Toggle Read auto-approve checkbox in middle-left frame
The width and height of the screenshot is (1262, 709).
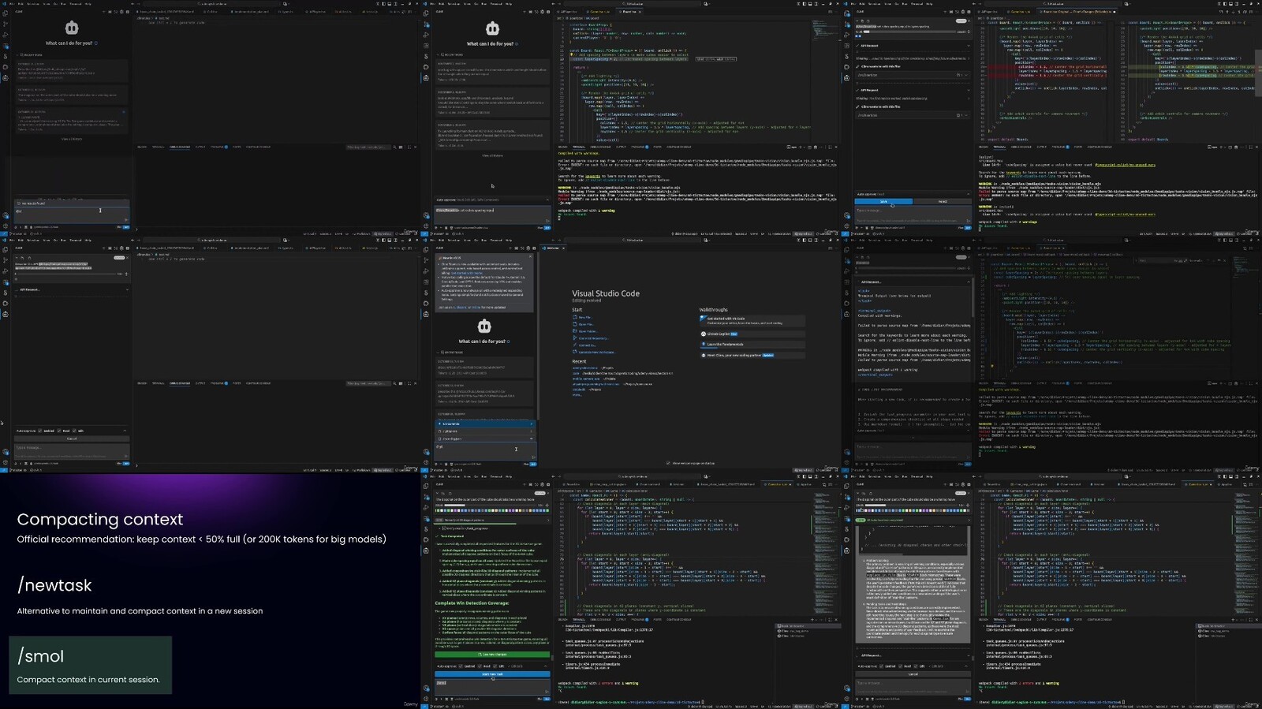pos(59,431)
